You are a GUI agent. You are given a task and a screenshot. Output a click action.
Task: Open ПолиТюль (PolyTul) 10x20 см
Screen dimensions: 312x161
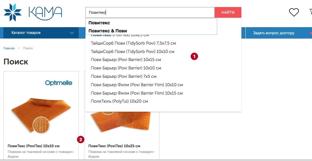pos(119,101)
